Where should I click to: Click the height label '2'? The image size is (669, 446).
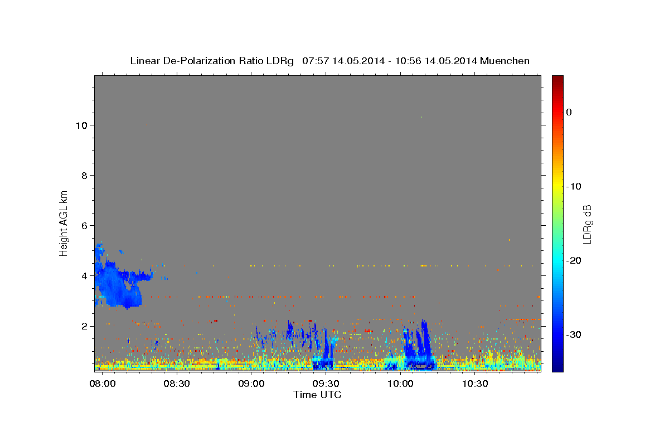coord(85,326)
